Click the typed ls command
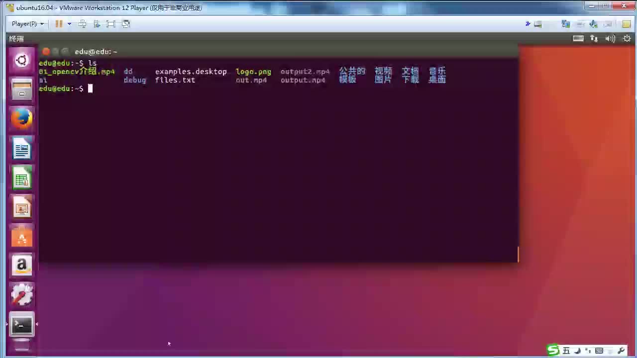This screenshot has height=358, width=637. click(x=92, y=63)
